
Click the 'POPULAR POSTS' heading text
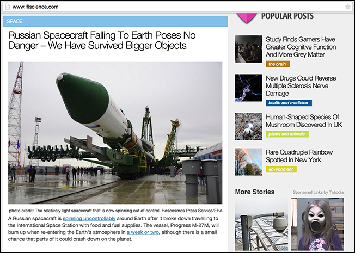click(287, 16)
